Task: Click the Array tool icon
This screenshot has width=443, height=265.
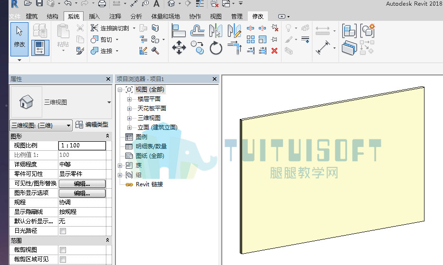Action: coord(250,39)
